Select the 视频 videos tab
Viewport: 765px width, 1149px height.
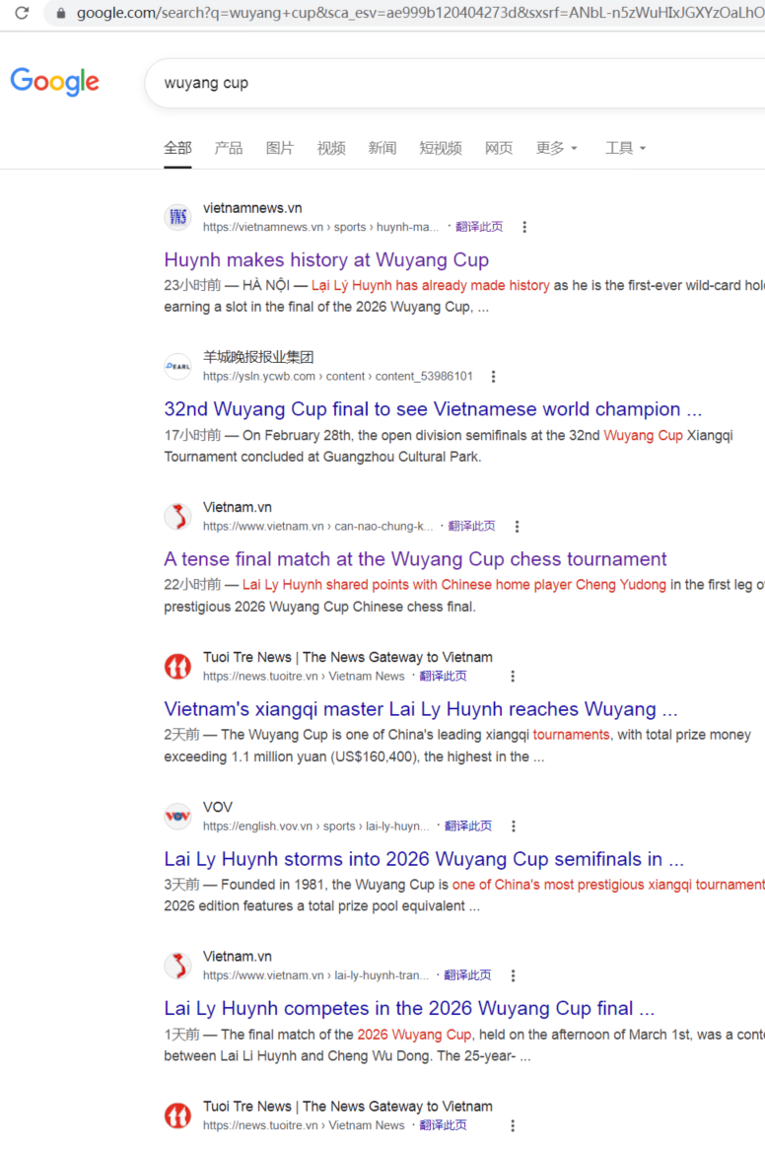pos(331,148)
